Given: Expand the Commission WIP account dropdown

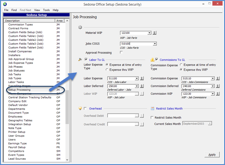Looking at the screenshot, I should pyautogui.click(x=213, y=94).
